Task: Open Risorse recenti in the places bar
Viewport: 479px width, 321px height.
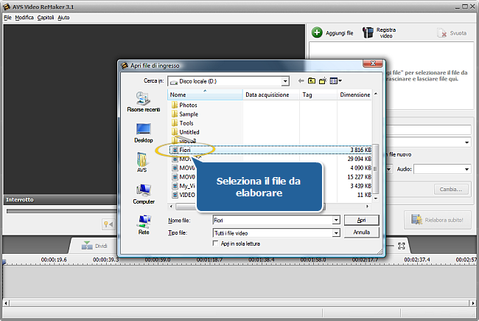Action: tap(143, 102)
